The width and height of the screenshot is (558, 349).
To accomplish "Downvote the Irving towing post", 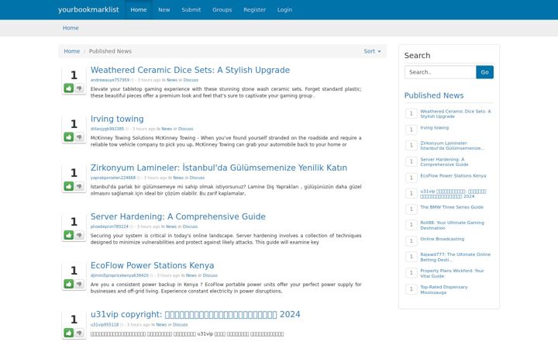I will (79, 136).
